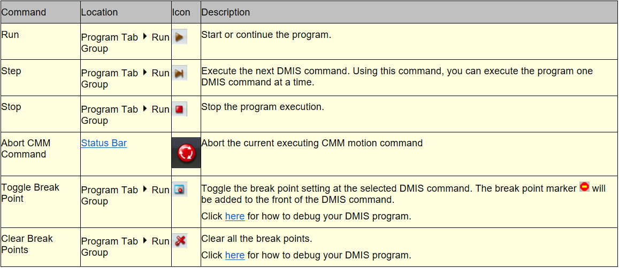Click the Abort CMM Command red icon
The image size is (619, 268).
point(186,153)
